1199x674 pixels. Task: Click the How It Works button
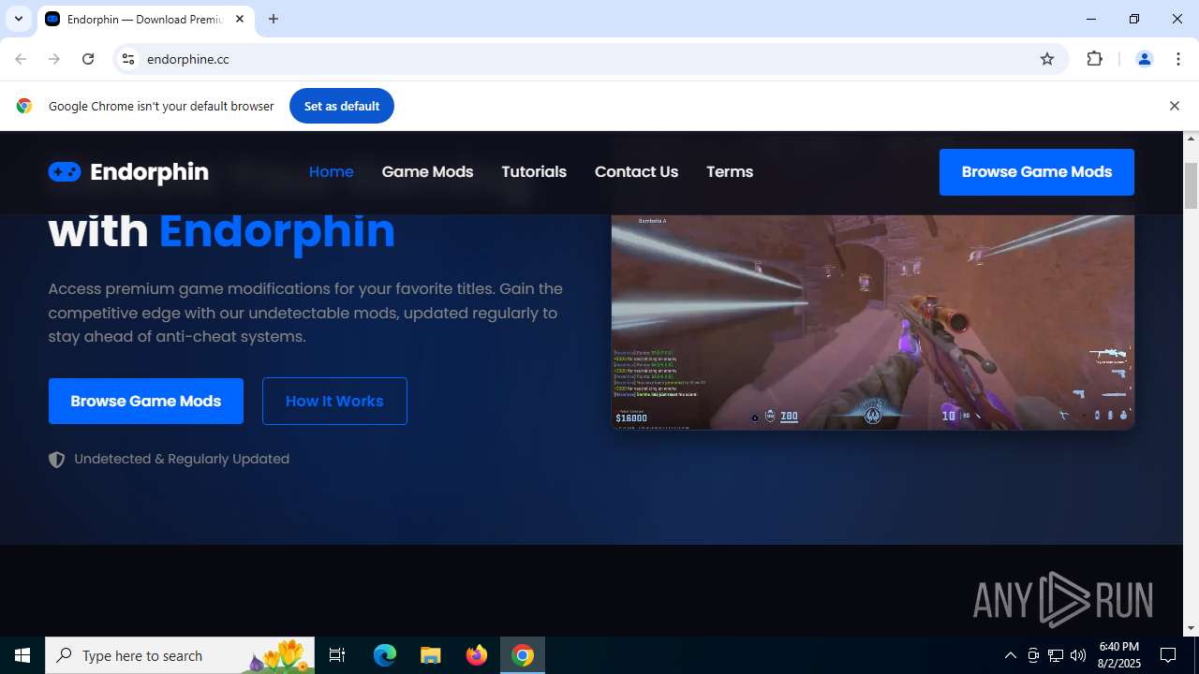pyautogui.click(x=334, y=401)
